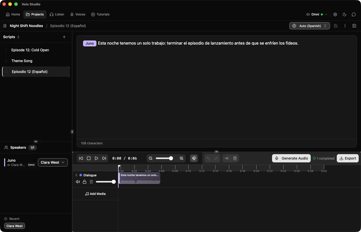Screen dimensions: 361x232
Task: Go to the Home tab
Action: click(13, 14)
